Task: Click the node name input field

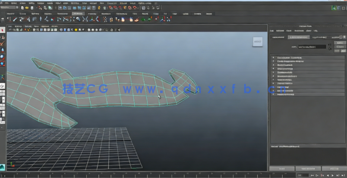Action: coord(312,47)
